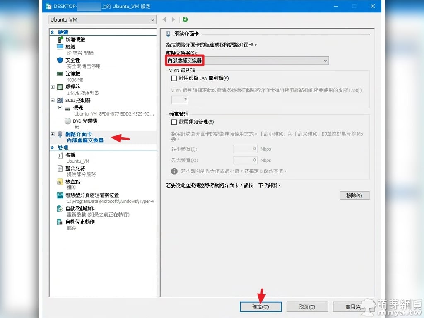Select the 檢查點 checkpoint icon
Screen dimensions: 424x318
click(60, 182)
